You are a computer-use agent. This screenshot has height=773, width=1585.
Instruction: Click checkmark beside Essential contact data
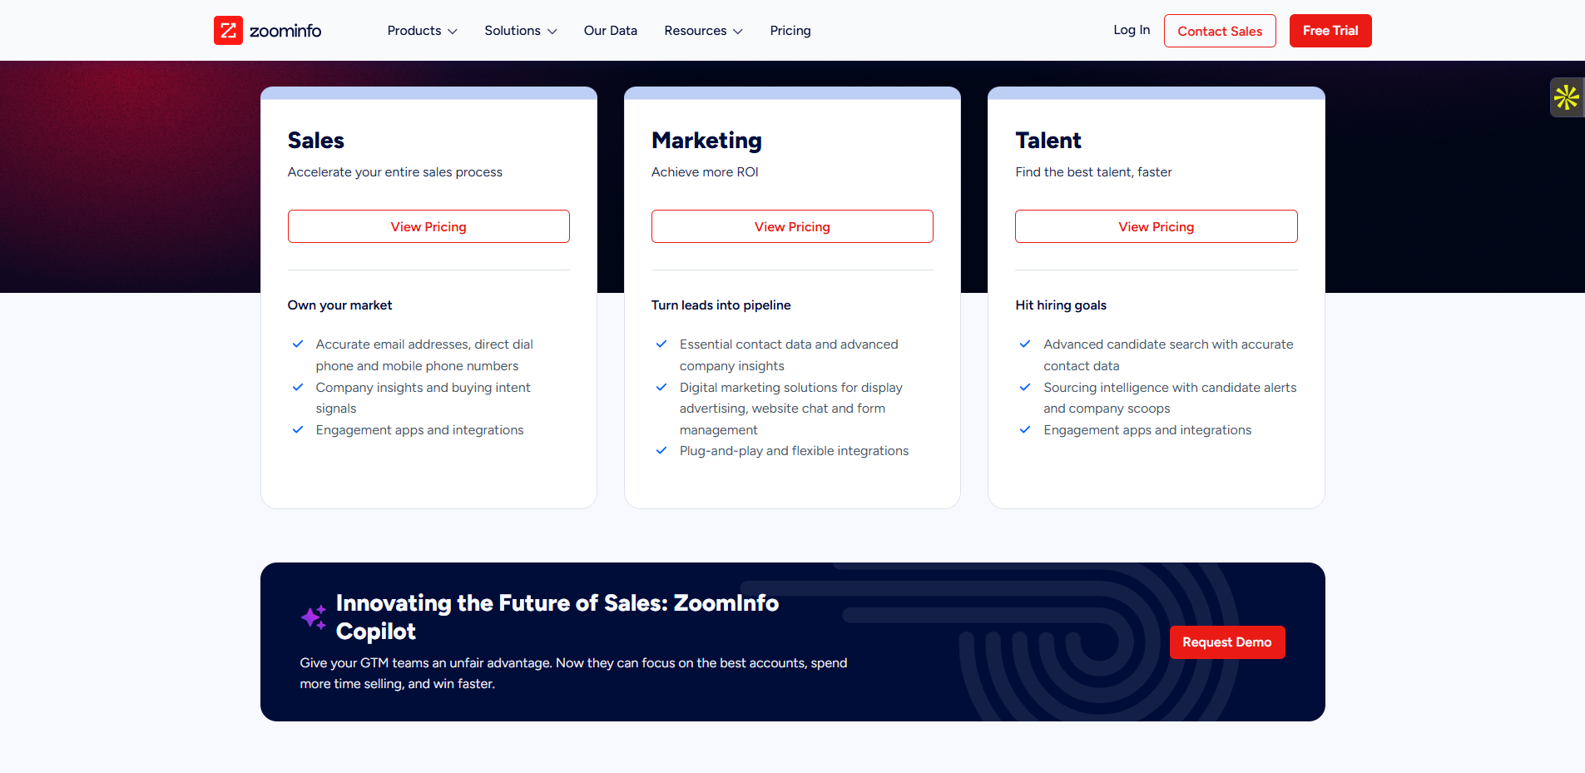click(x=661, y=344)
